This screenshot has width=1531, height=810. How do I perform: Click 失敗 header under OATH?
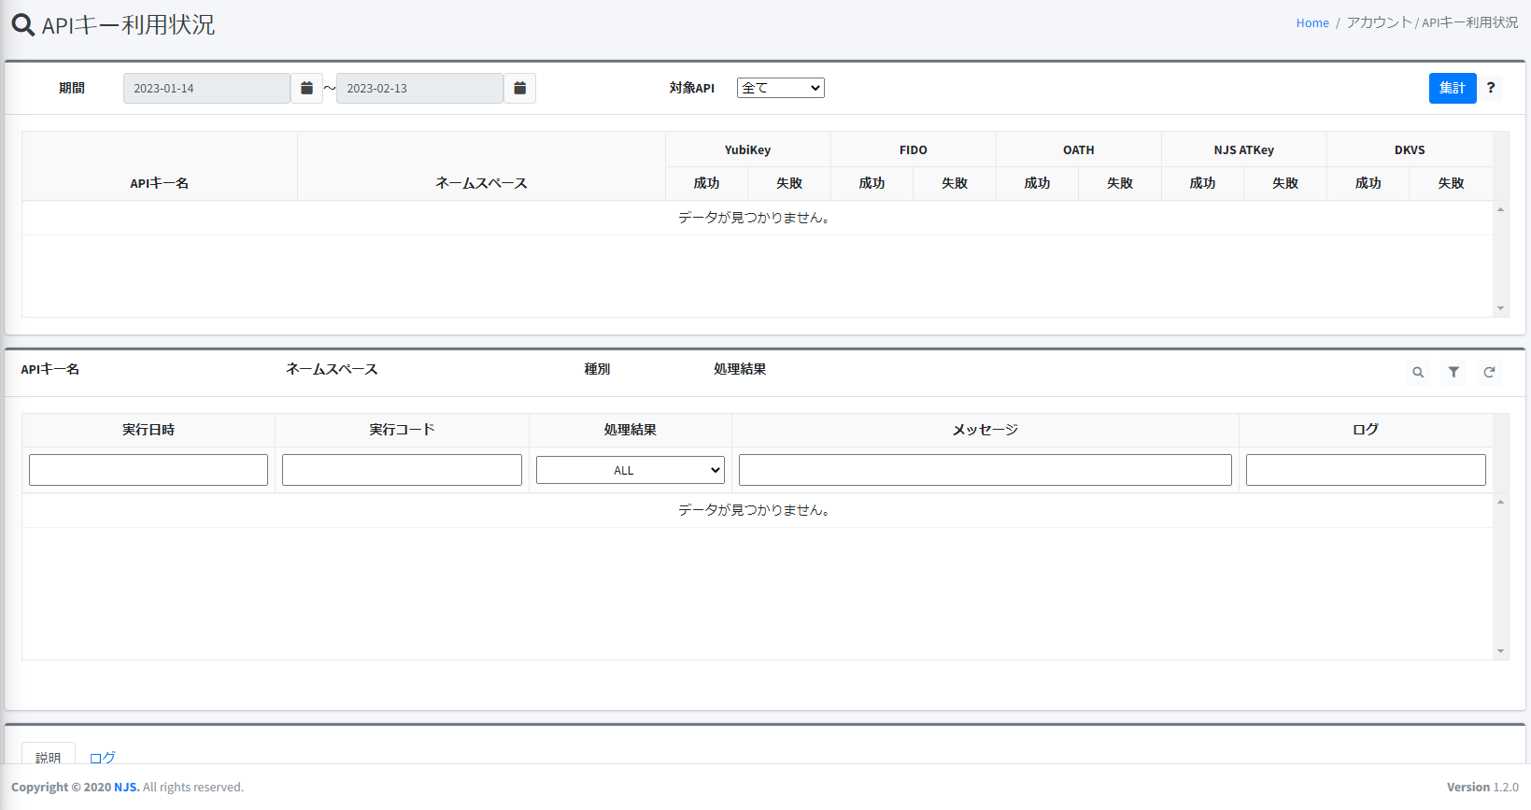[1120, 183]
